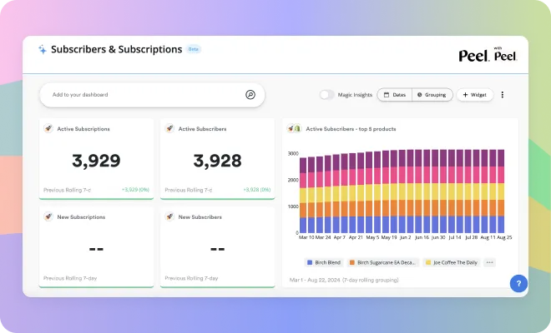Select the 3,929 Active Subscriptions value
551x333 pixels.
[x=96, y=161]
